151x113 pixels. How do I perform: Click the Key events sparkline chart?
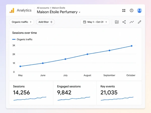(117, 98)
